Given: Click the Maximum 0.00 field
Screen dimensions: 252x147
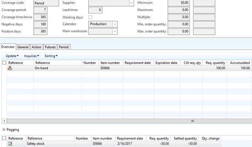Looking at the screenshot, I should click(x=179, y=10).
